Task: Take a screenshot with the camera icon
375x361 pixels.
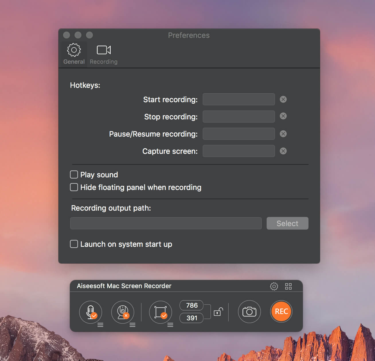Action: click(249, 312)
